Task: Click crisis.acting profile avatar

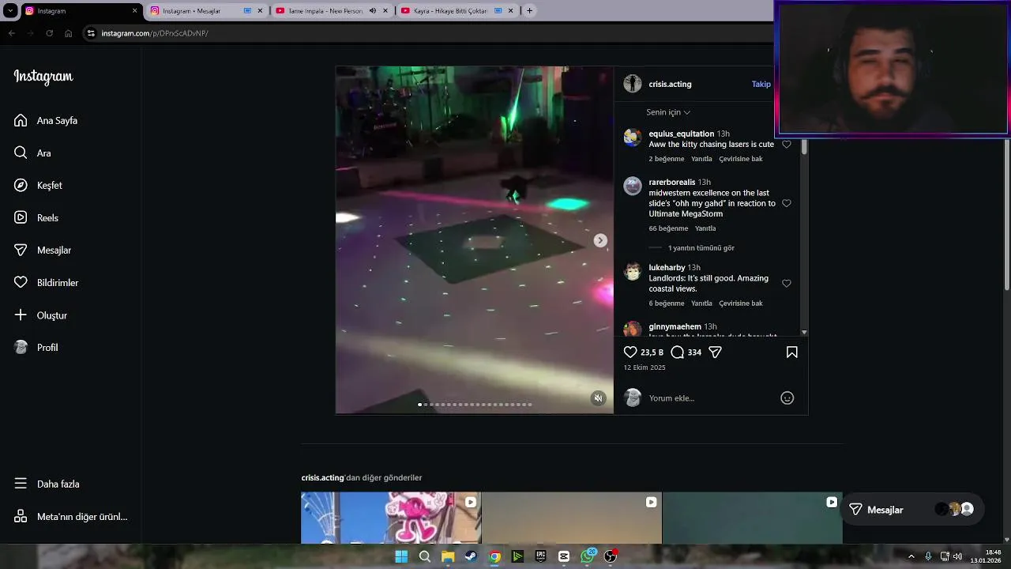Action: pyautogui.click(x=633, y=84)
